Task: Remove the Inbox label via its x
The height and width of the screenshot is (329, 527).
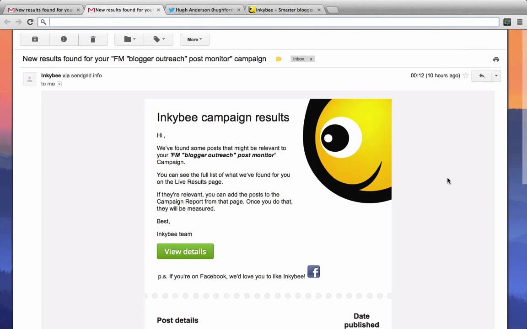Action: (x=311, y=59)
